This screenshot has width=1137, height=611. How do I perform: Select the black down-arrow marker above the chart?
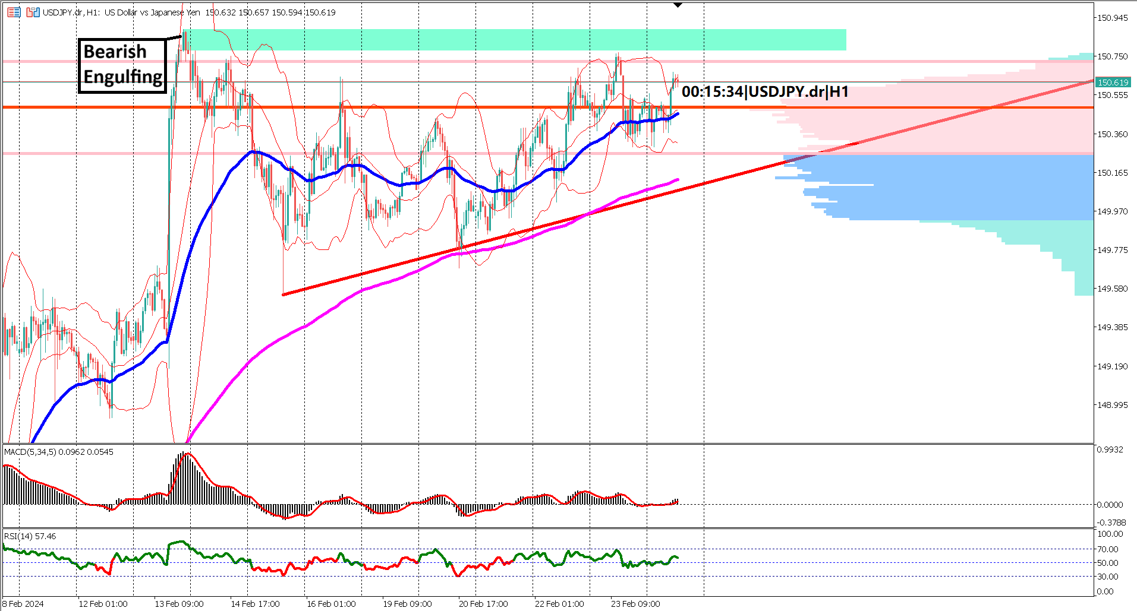click(678, 5)
